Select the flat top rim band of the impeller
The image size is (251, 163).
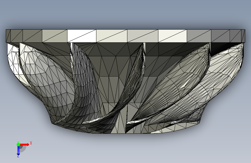coord(125,36)
